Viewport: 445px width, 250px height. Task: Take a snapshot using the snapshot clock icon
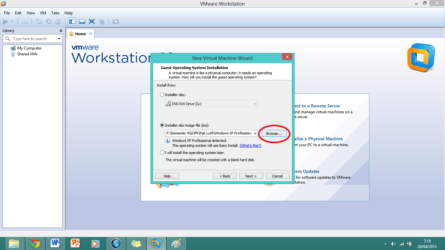coord(39,21)
